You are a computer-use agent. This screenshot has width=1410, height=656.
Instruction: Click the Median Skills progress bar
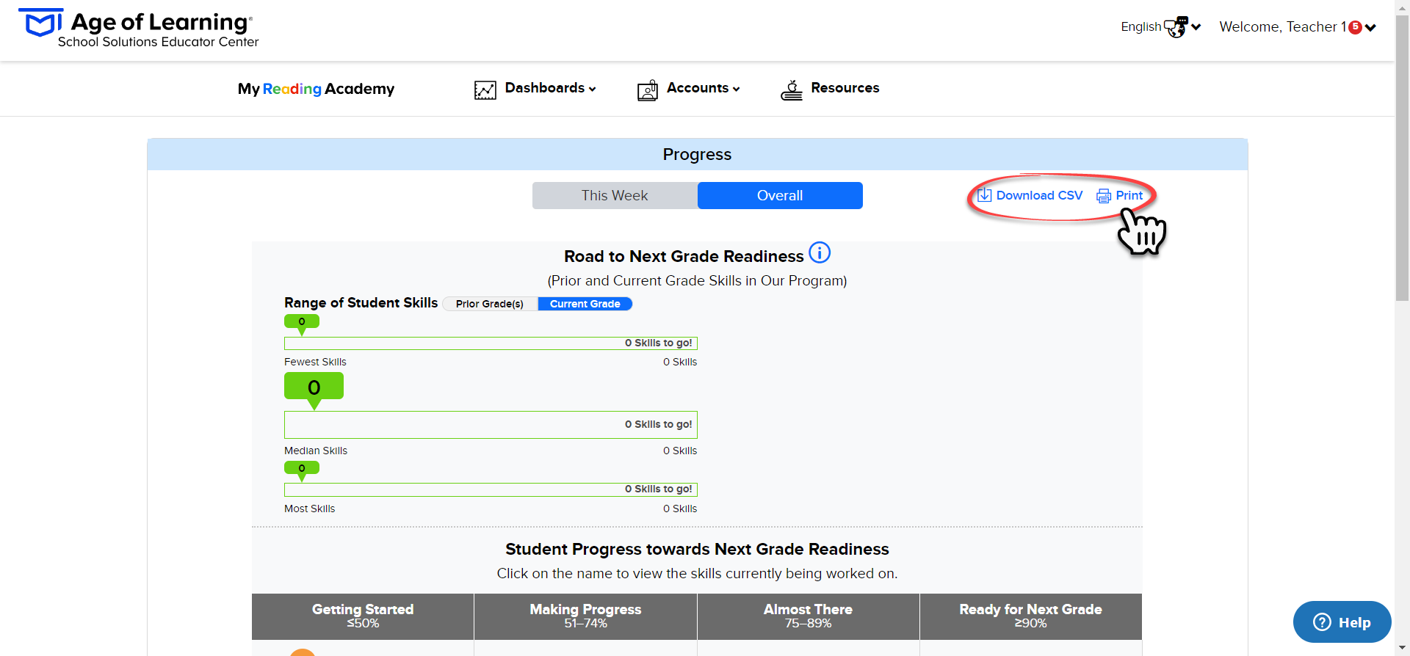click(x=491, y=425)
